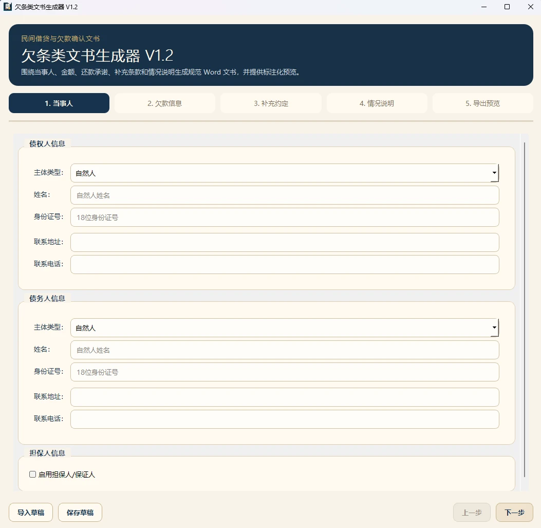Click the 债权人 联系地址 field

point(285,243)
